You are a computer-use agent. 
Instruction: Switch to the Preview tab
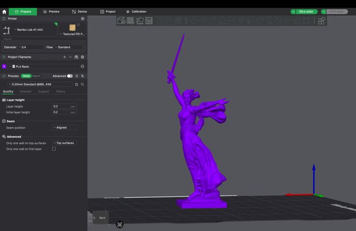51,12
